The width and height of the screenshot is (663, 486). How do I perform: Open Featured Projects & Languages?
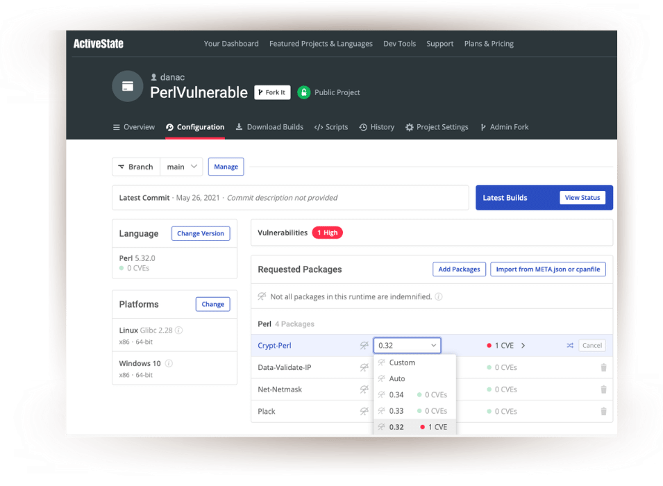click(x=321, y=44)
